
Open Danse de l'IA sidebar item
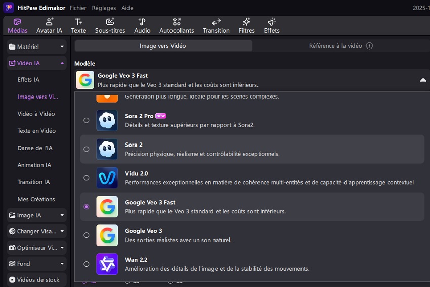click(x=35, y=148)
